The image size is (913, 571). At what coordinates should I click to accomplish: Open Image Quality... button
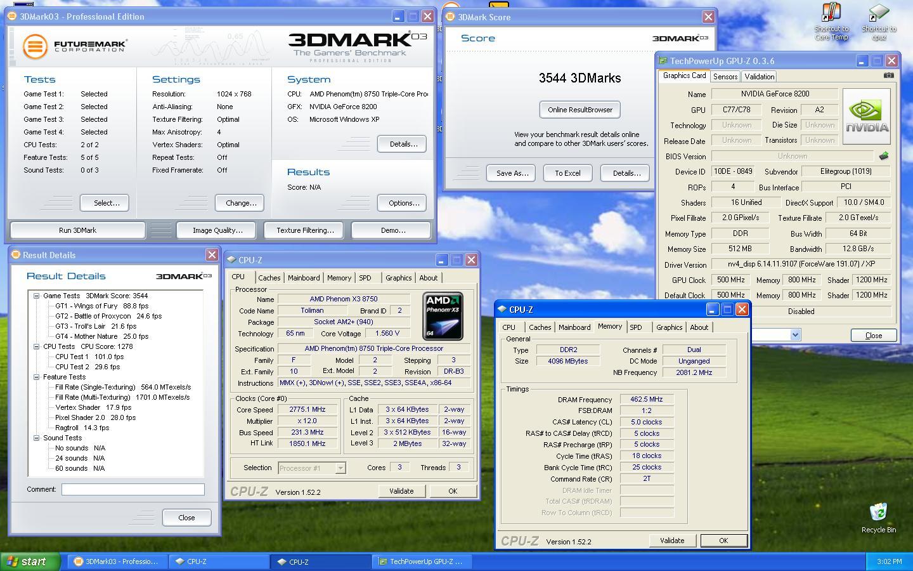tap(217, 230)
